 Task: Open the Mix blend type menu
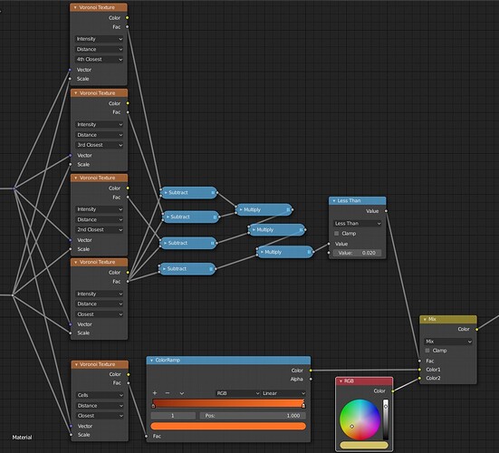click(x=448, y=342)
